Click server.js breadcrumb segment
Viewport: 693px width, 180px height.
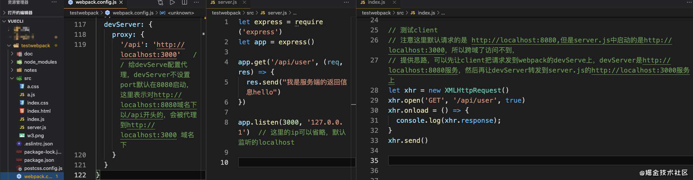pyautogui.click(x=277, y=13)
